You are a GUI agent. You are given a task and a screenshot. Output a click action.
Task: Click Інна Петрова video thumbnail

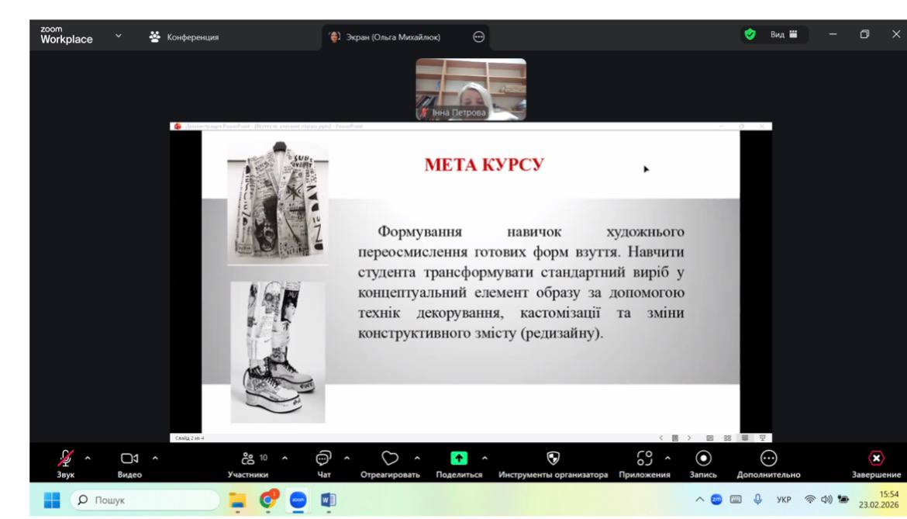point(471,89)
